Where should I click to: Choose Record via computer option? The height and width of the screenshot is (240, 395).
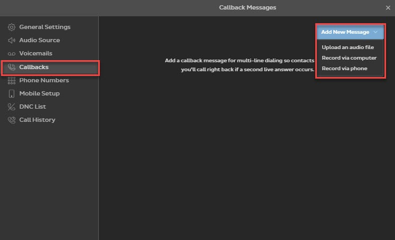tap(349, 58)
